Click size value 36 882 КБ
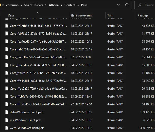This screenshot has width=155, height=132. coord(148,97)
